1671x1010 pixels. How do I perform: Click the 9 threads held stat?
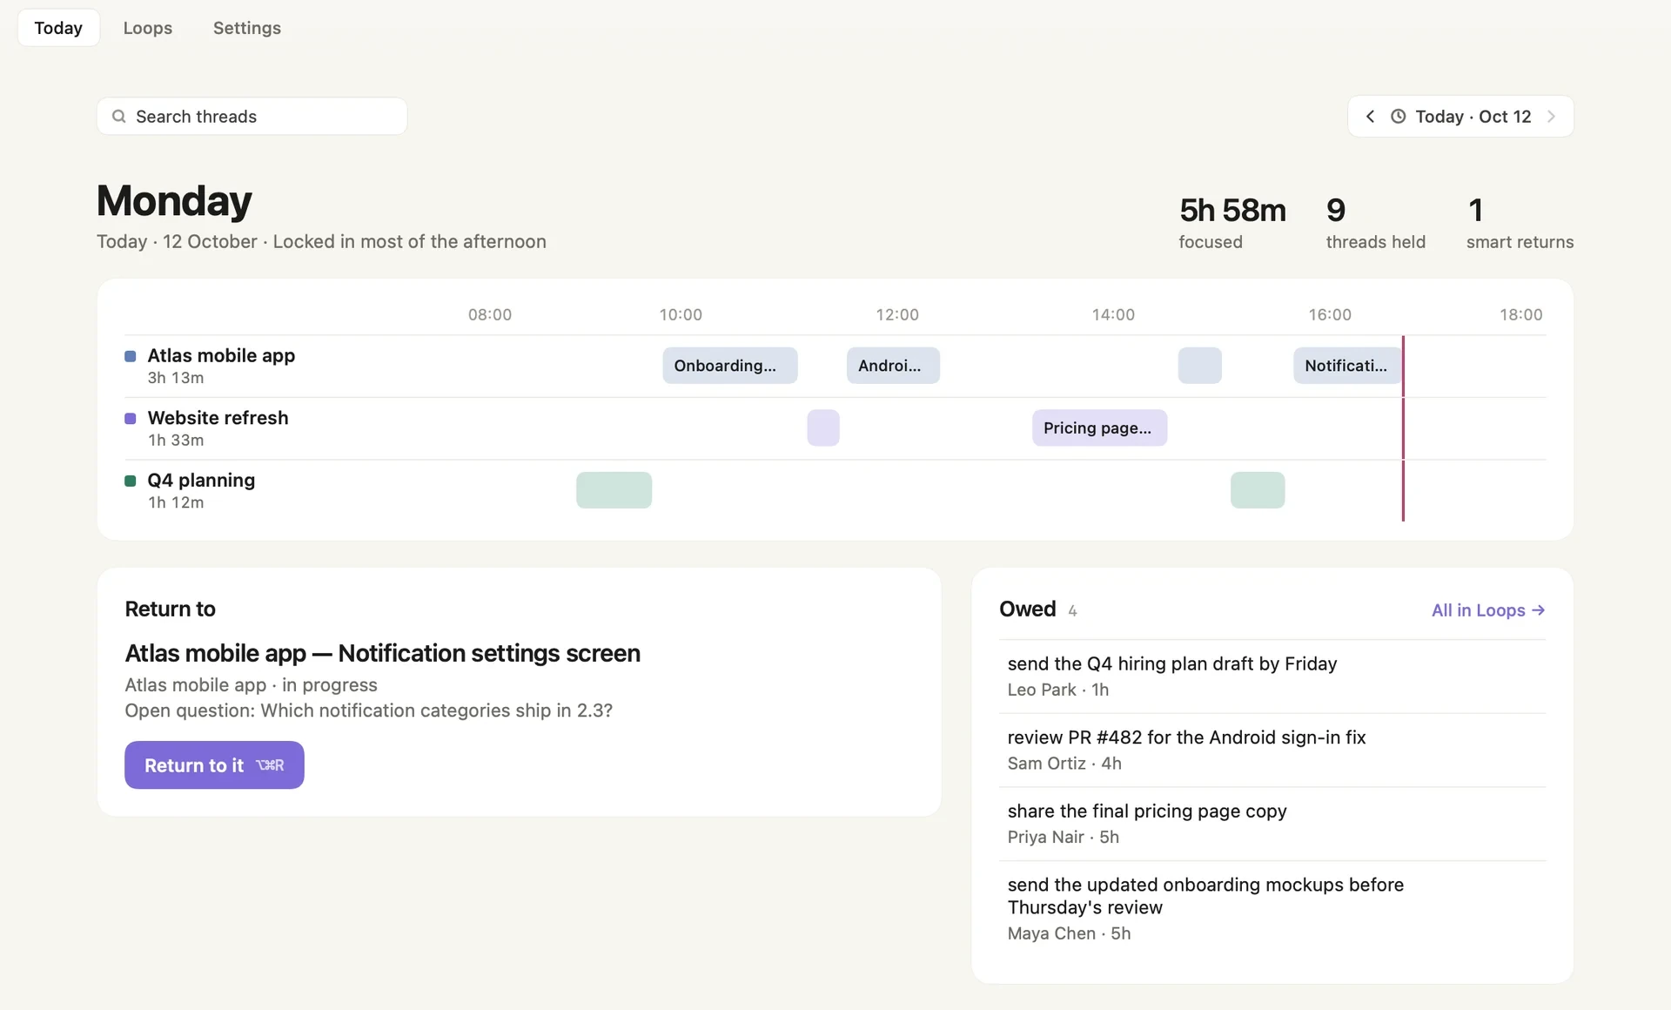pyautogui.click(x=1376, y=223)
